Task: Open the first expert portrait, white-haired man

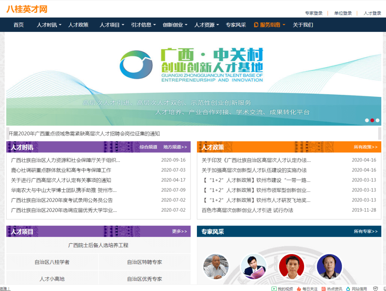Action: point(216,267)
